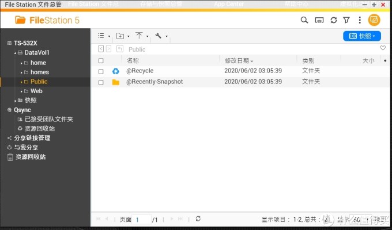This screenshot has height=230, width=392.
Task: Go to parent folder icon
Action: point(120,49)
